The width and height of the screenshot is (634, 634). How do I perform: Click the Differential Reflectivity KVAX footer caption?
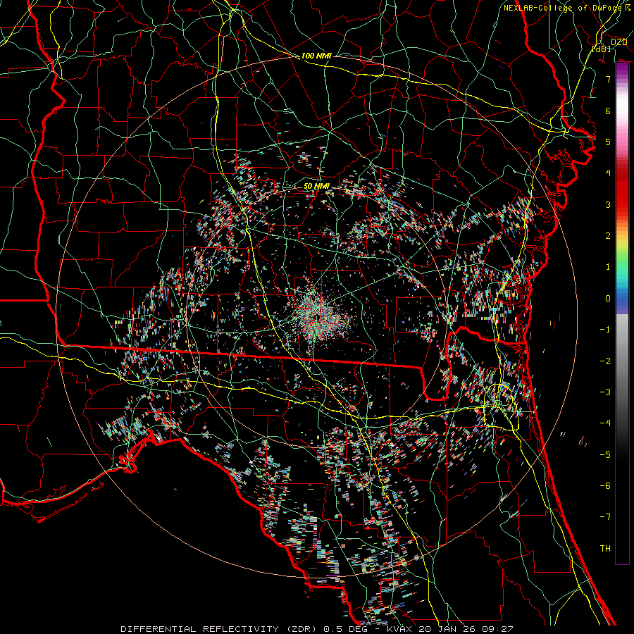pos(317,629)
